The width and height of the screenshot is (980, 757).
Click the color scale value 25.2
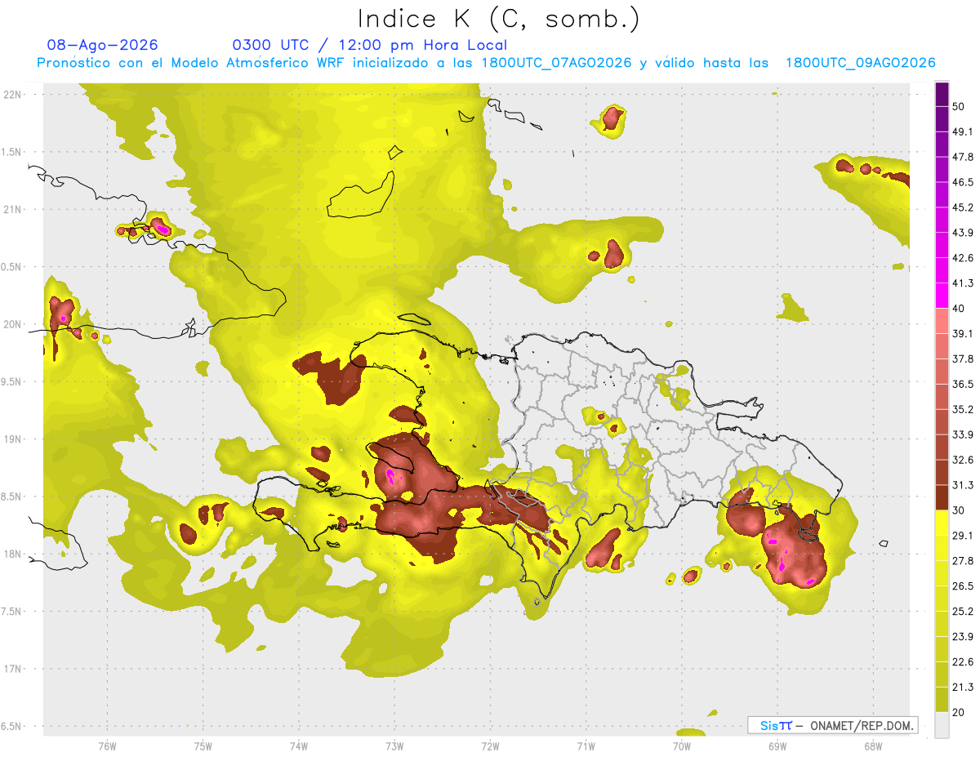964,612
